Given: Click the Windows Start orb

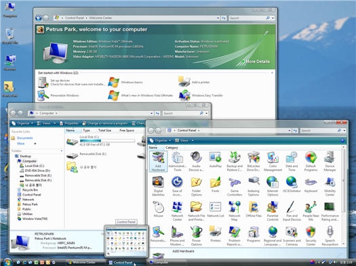Looking at the screenshot, I should pyautogui.click(x=7, y=262).
